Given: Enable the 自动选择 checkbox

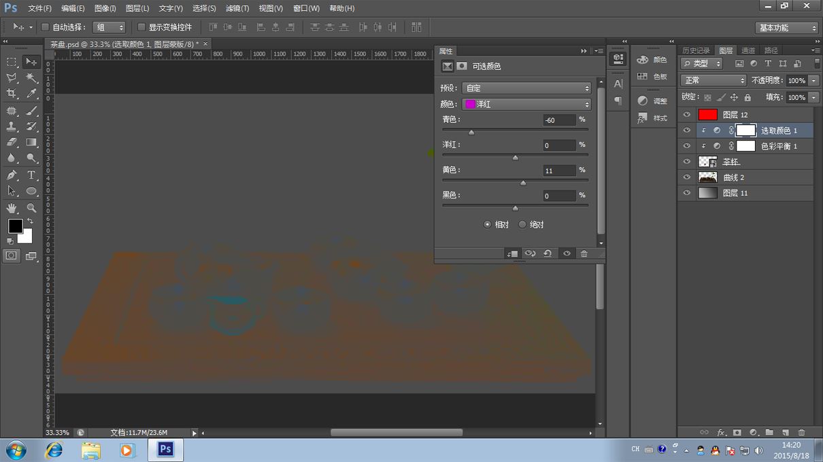Looking at the screenshot, I should [x=45, y=27].
